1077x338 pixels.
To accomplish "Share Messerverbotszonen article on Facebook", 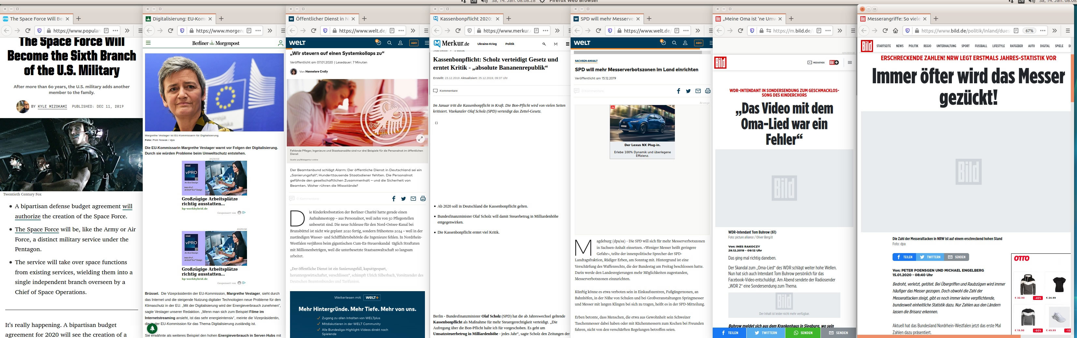I will click(x=678, y=91).
